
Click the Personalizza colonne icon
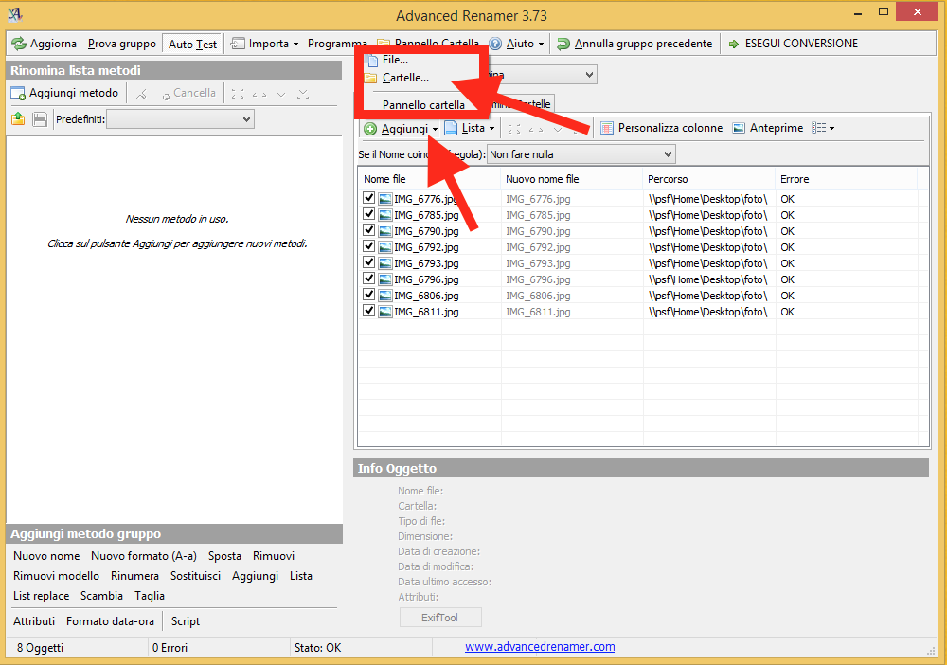[x=607, y=128]
